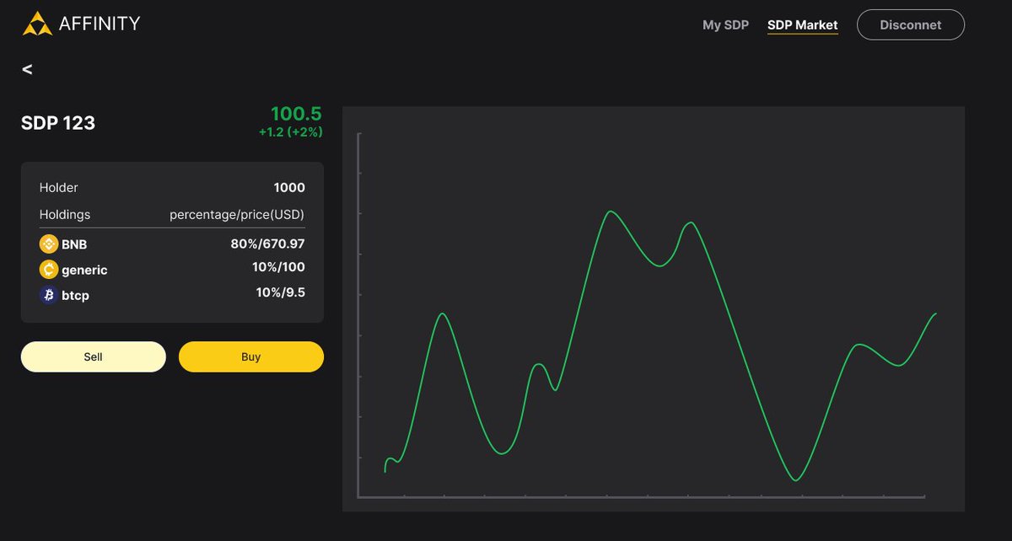Click the btcp asset name
Screen dimensions: 1012x541
75,296
